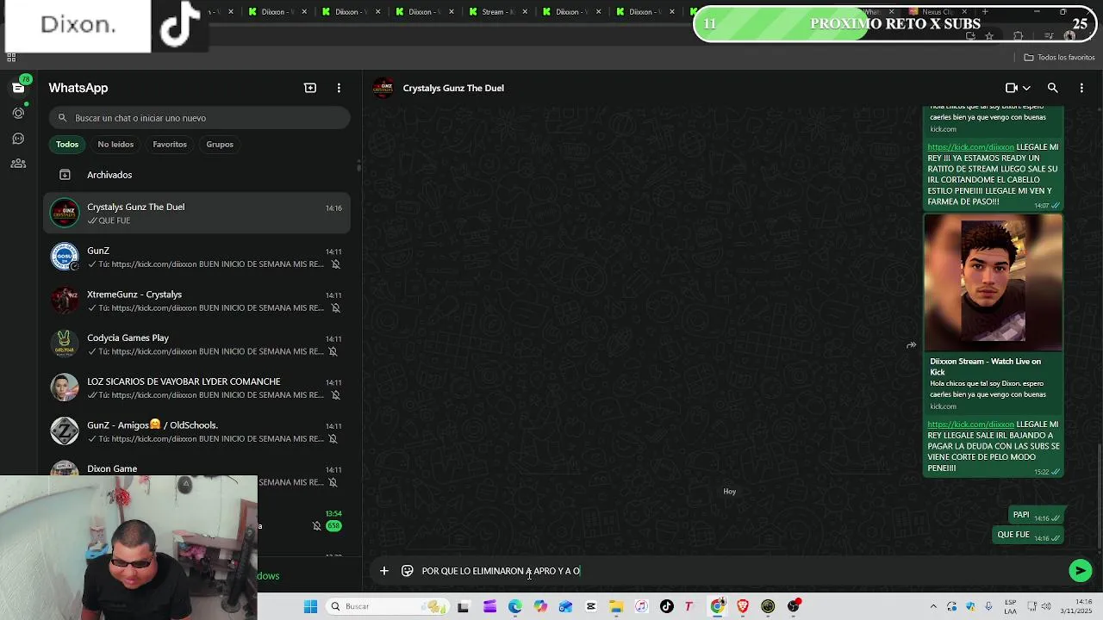Click muted bell icon on XtremeGunz row

335,307
